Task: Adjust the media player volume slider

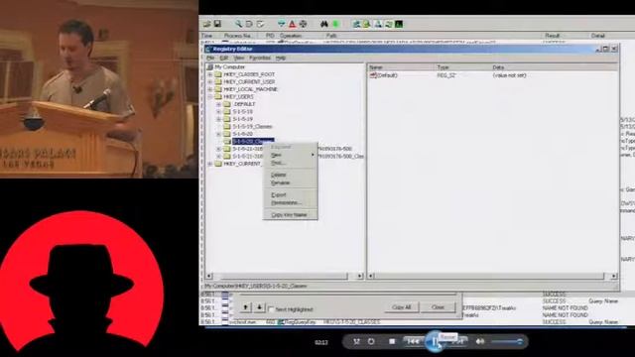Action: click(x=506, y=341)
